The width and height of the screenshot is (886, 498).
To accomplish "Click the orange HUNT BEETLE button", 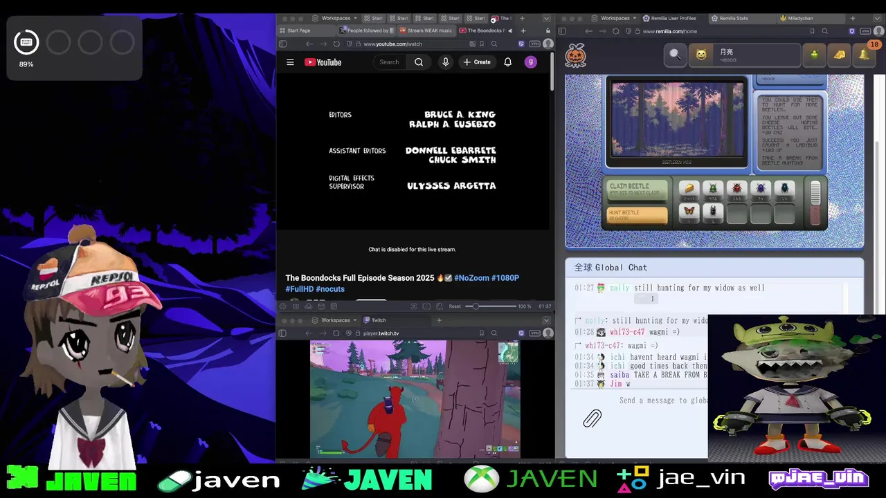I will [637, 215].
